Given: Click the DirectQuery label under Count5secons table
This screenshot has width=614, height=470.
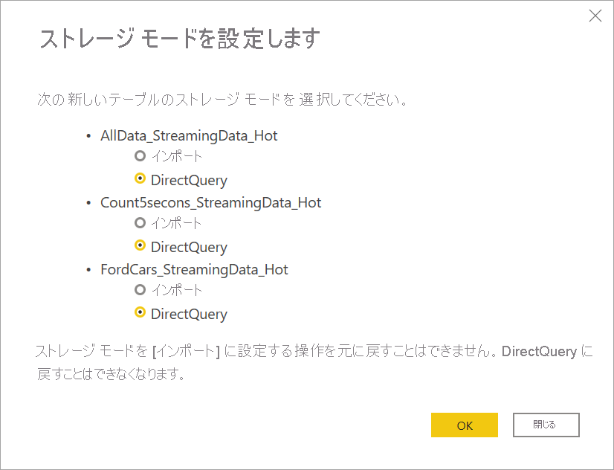Looking at the screenshot, I should coord(189,247).
